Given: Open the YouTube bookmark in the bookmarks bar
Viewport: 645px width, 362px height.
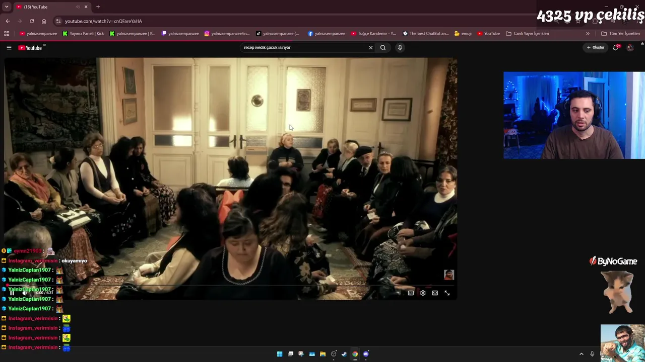Looking at the screenshot, I should point(488,34).
